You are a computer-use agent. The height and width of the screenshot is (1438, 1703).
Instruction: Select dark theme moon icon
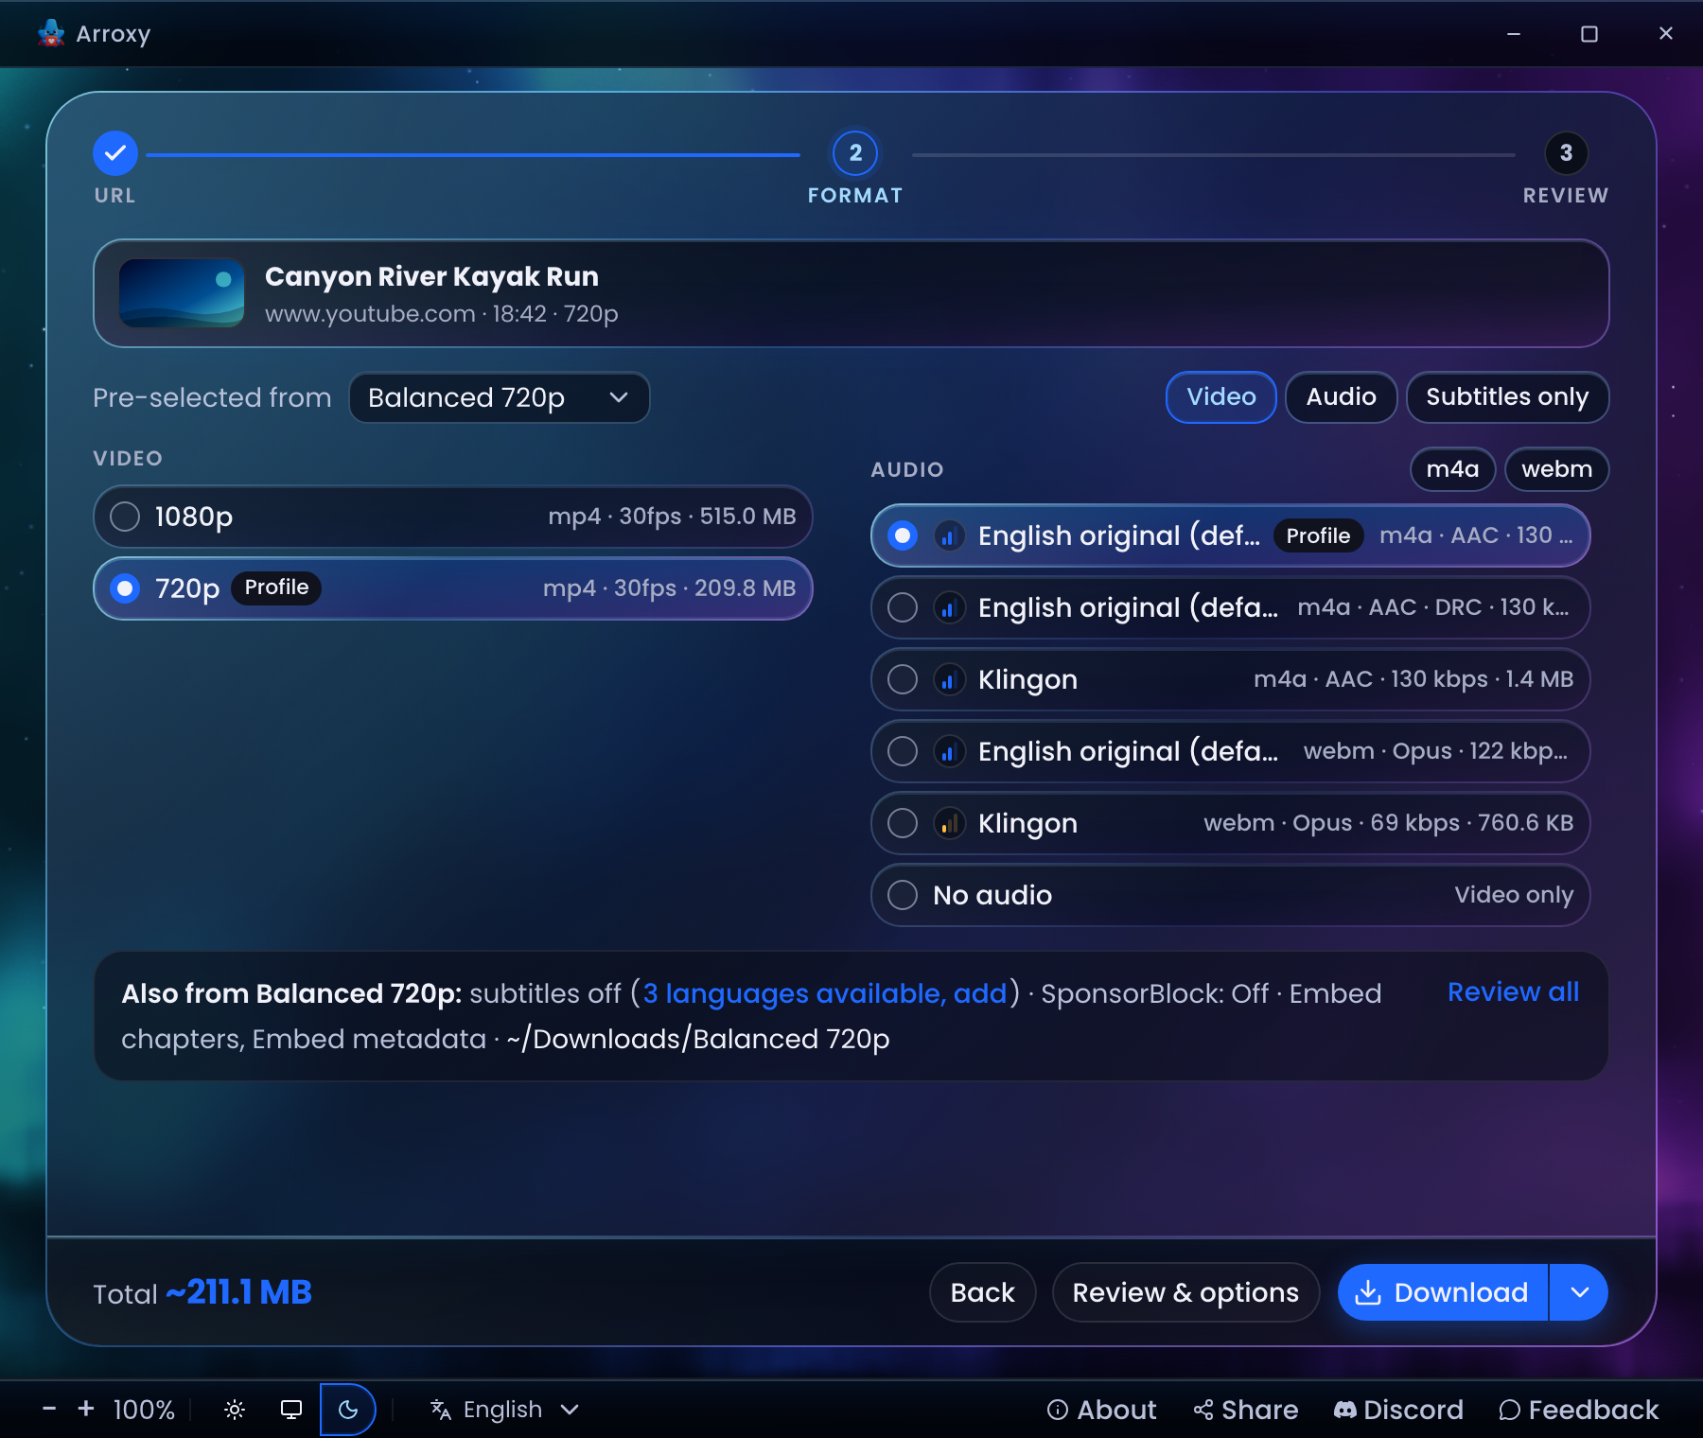pyautogui.click(x=348, y=1410)
